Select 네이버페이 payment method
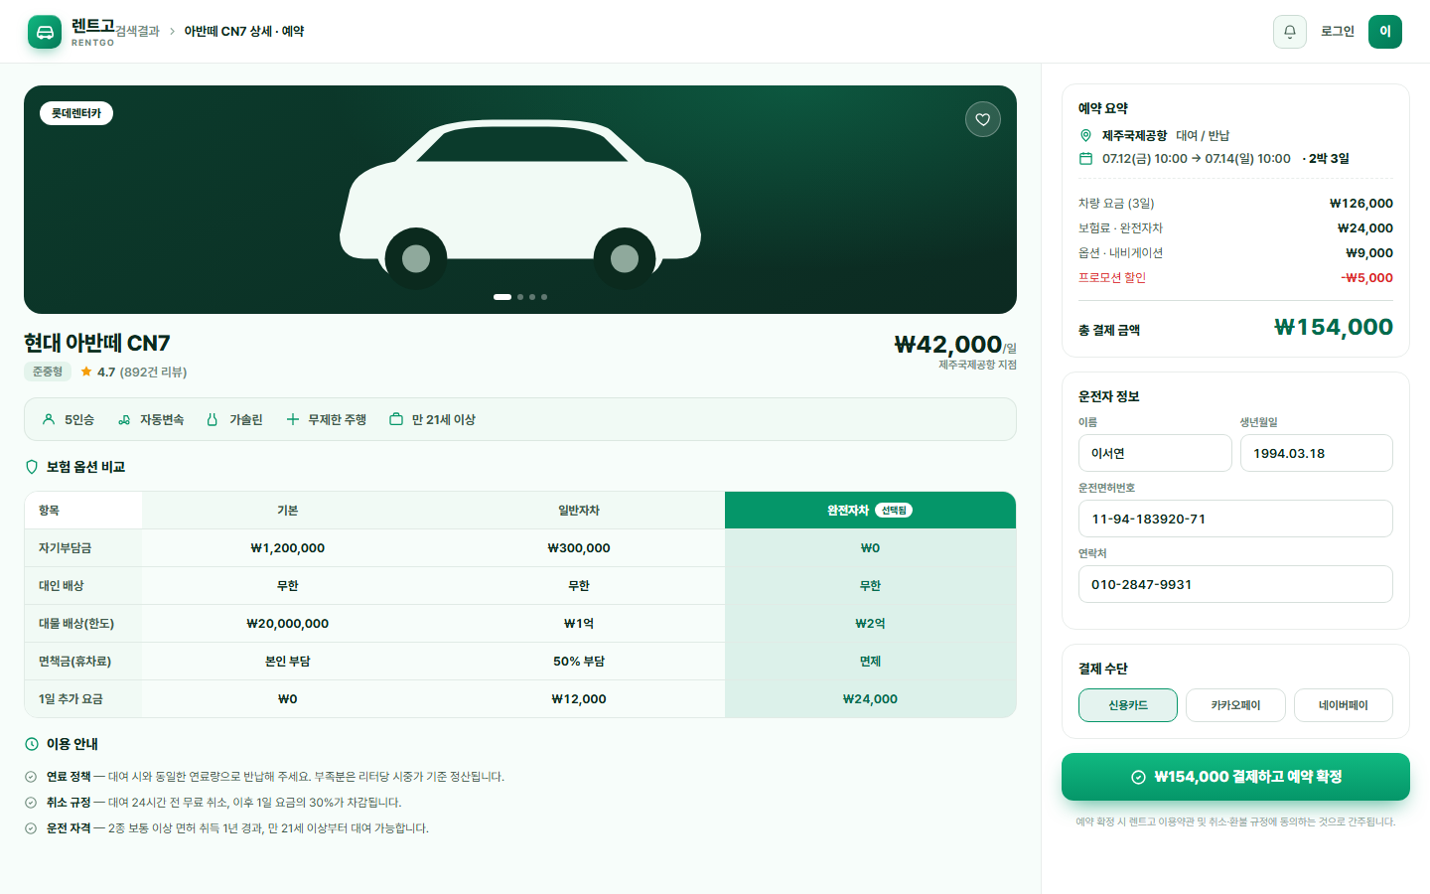 click(x=1344, y=705)
